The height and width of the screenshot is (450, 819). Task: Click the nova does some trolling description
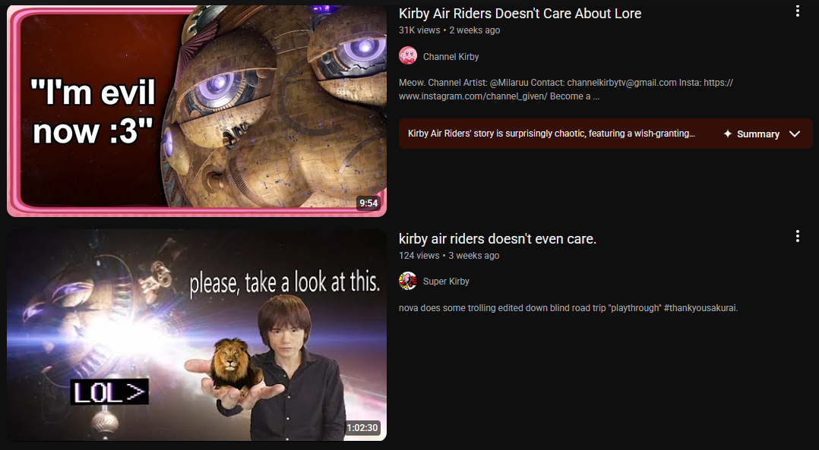click(x=568, y=308)
